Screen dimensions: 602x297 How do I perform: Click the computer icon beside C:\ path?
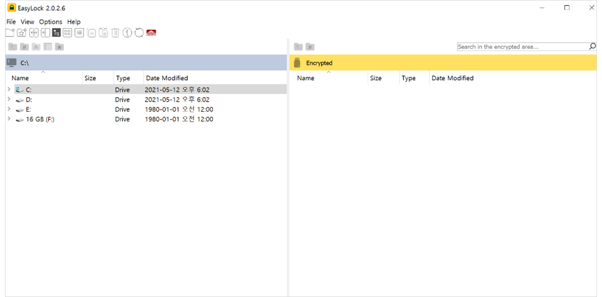(11, 62)
